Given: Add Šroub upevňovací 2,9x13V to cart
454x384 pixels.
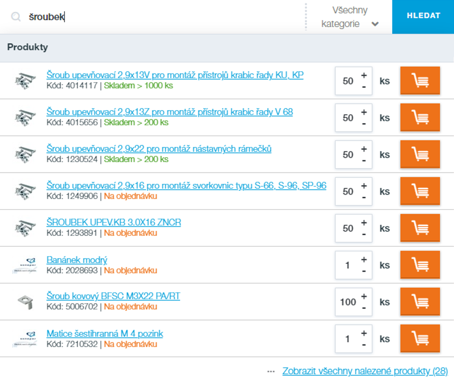Looking at the screenshot, I should point(419,81).
